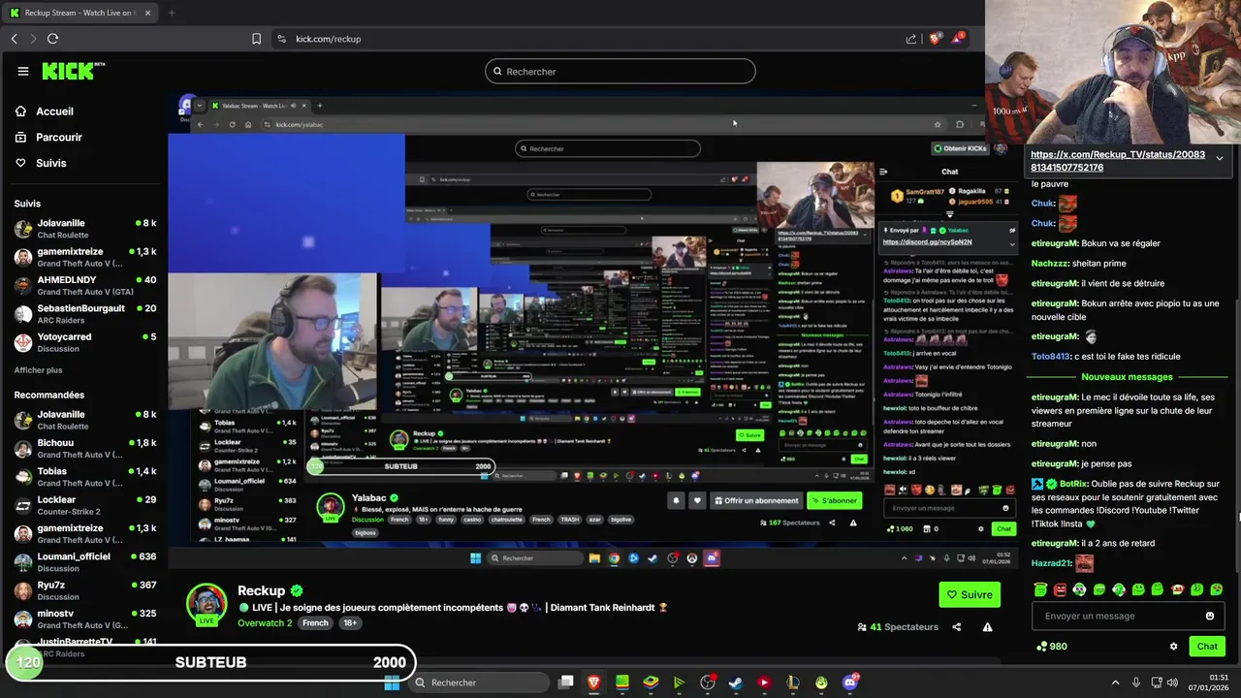The width and height of the screenshot is (1241, 698).
Task: Open pinned x.com Reckup_TV status link
Action: [x=1117, y=161]
